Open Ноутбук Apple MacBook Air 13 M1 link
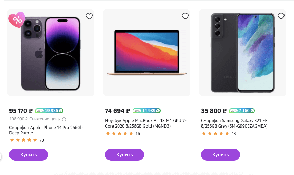This screenshot has height=175, width=294. (146, 123)
